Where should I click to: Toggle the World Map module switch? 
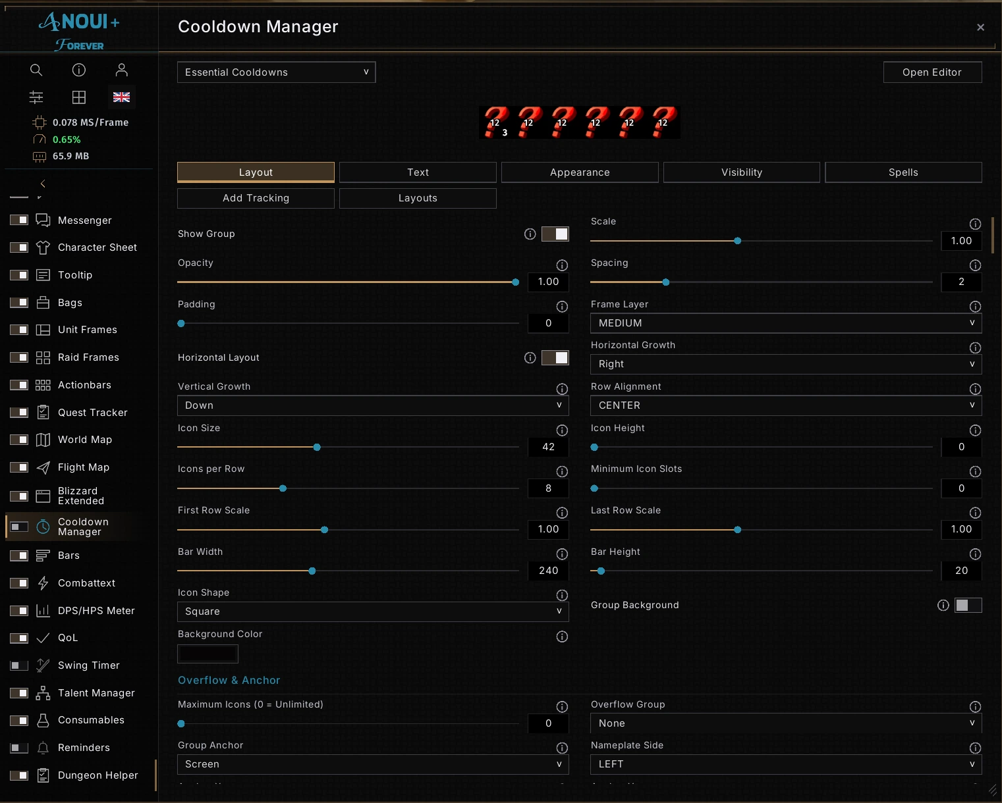click(x=19, y=440)
